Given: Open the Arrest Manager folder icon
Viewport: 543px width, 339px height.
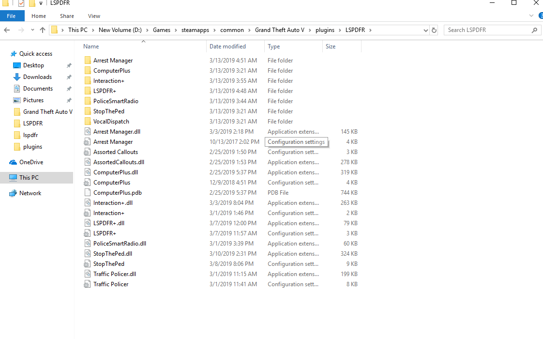Looking at the screenshot, I should coord(88,61).
